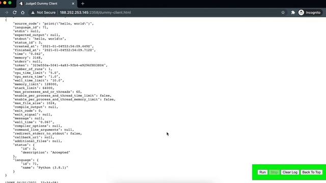The height and width of the screenshot is (183, 326).
Task: Click the "expected_output": null line
Action: tap(37, 35)
